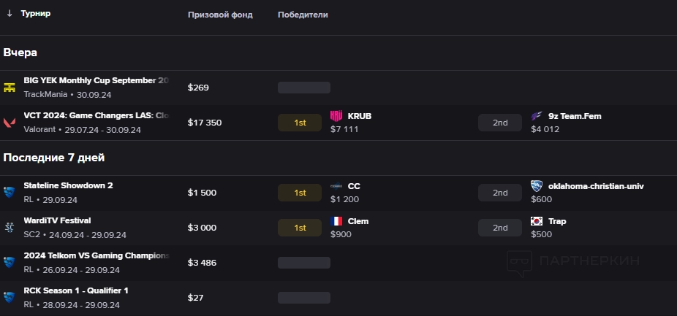The height and width of the screenshot is (316, 677).
Task: Click the CC team logo
Action: [336, 186]
